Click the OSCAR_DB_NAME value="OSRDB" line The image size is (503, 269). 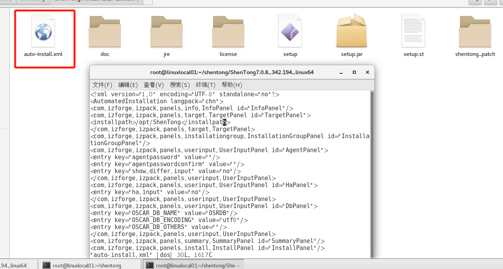(164, 213)
